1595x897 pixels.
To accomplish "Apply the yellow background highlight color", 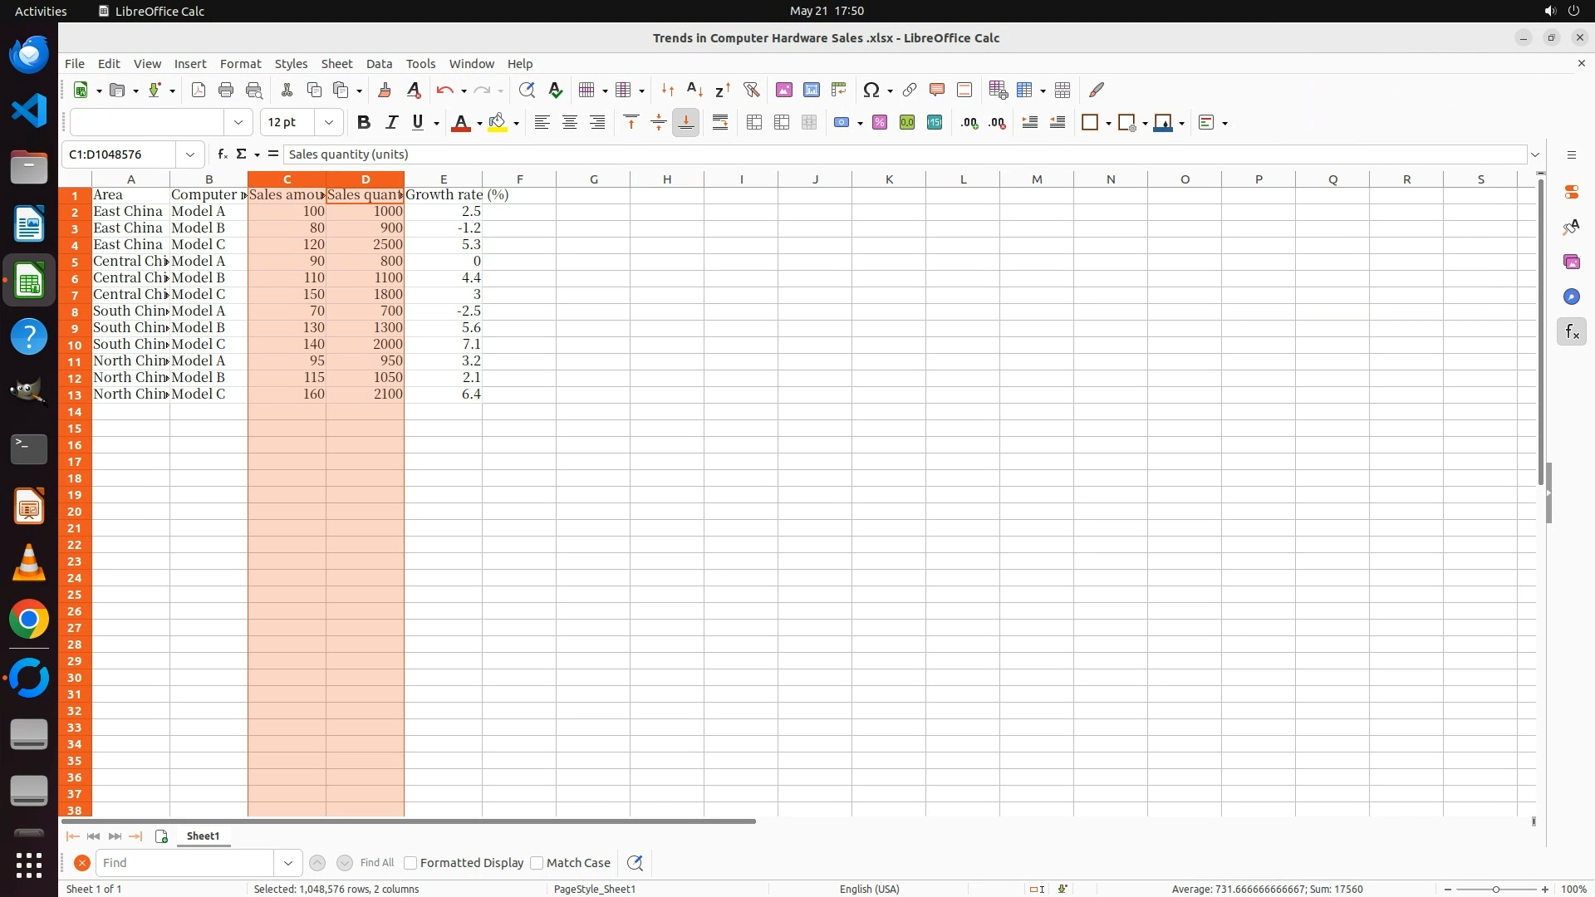I will tap(498, 123).
